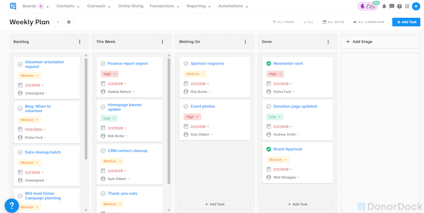
Task: Open the chat messages icon
Action: 391,7
